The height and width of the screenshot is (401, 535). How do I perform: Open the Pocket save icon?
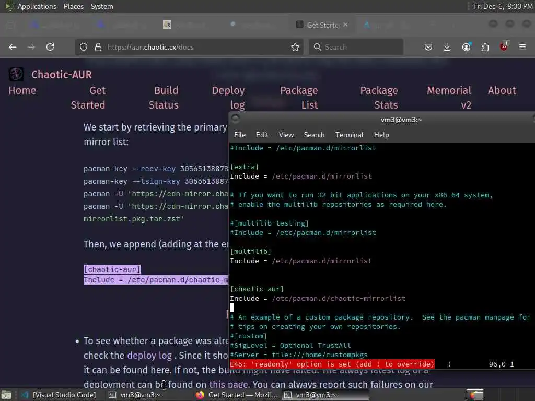(428, 47)
